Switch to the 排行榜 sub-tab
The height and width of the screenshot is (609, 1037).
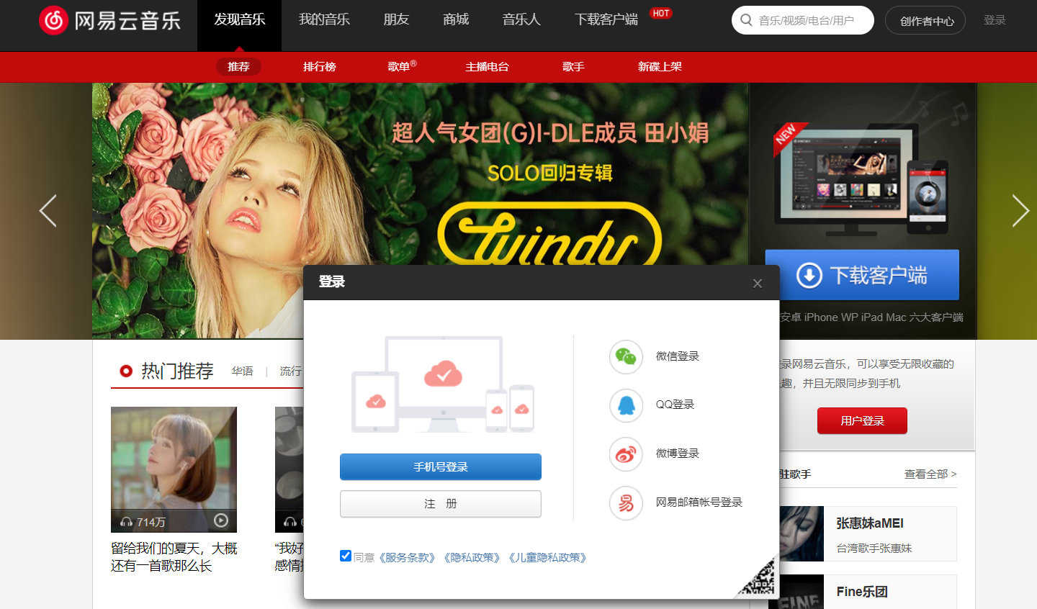(319, 67)
